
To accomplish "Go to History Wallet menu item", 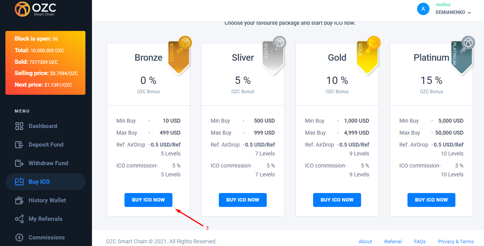I will tap(46, 200).
